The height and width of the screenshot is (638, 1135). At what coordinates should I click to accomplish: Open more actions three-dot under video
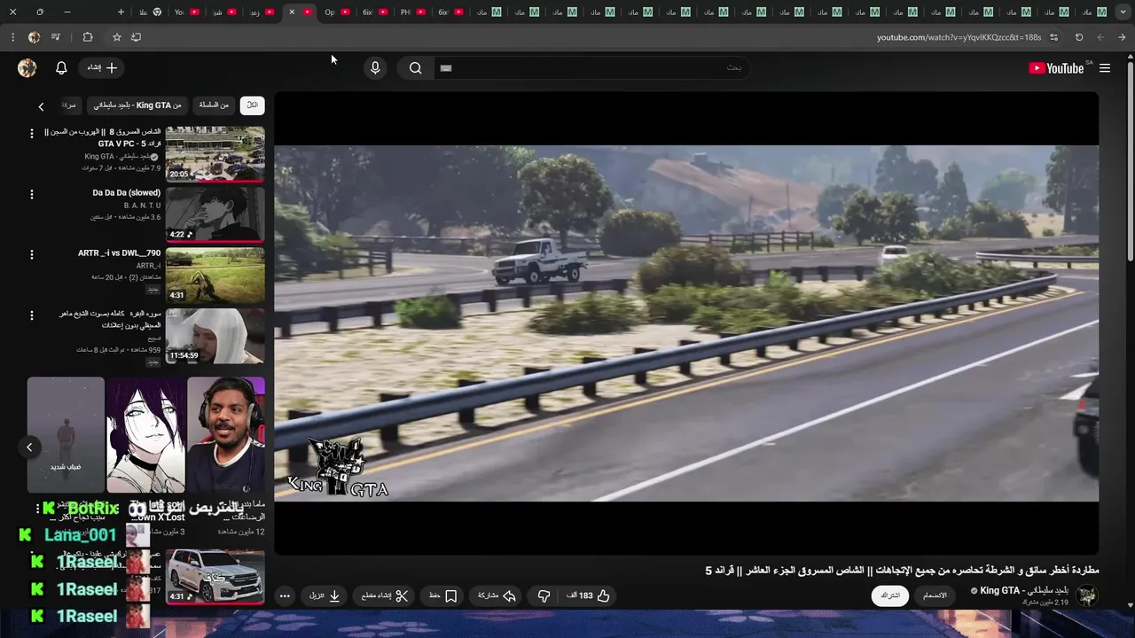pyautogui.click(x=285, y=595)
